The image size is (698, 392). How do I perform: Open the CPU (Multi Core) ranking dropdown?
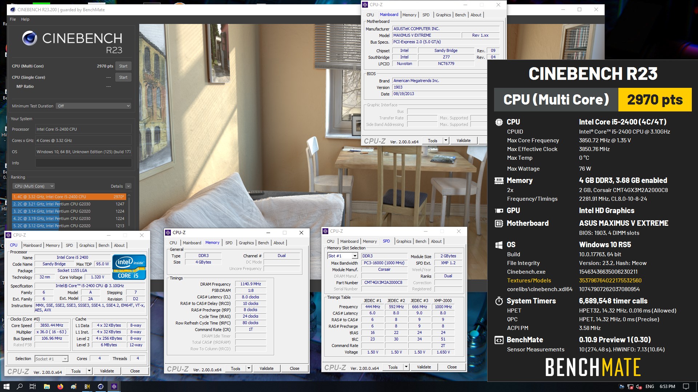(x=33, y=186)
